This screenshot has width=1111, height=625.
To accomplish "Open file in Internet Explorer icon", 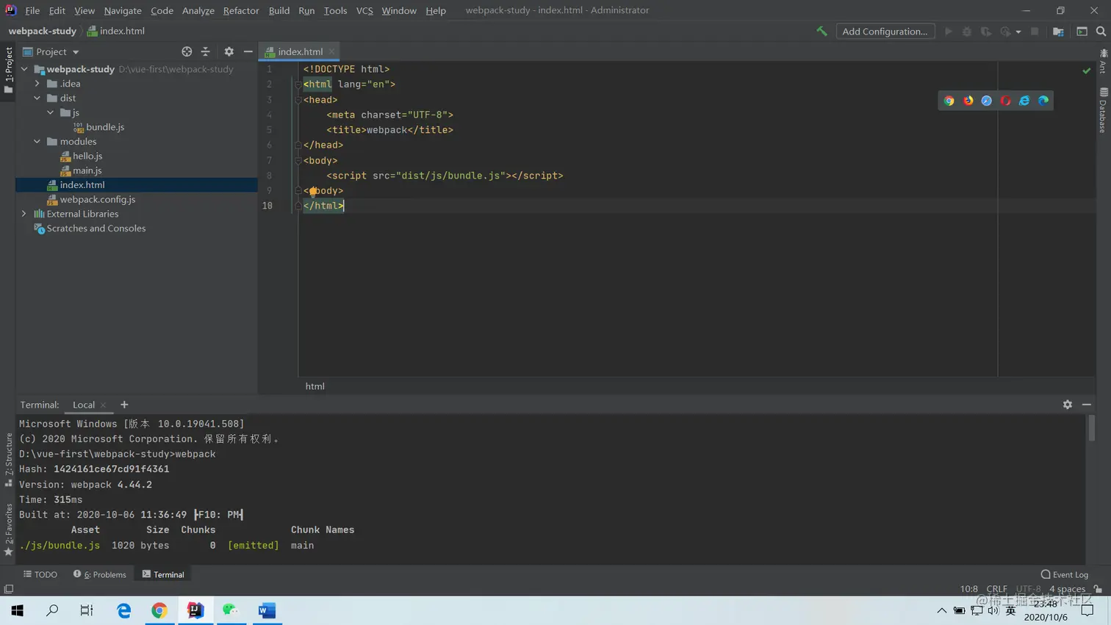I will pyautogui.click(x=1024, y=101).
